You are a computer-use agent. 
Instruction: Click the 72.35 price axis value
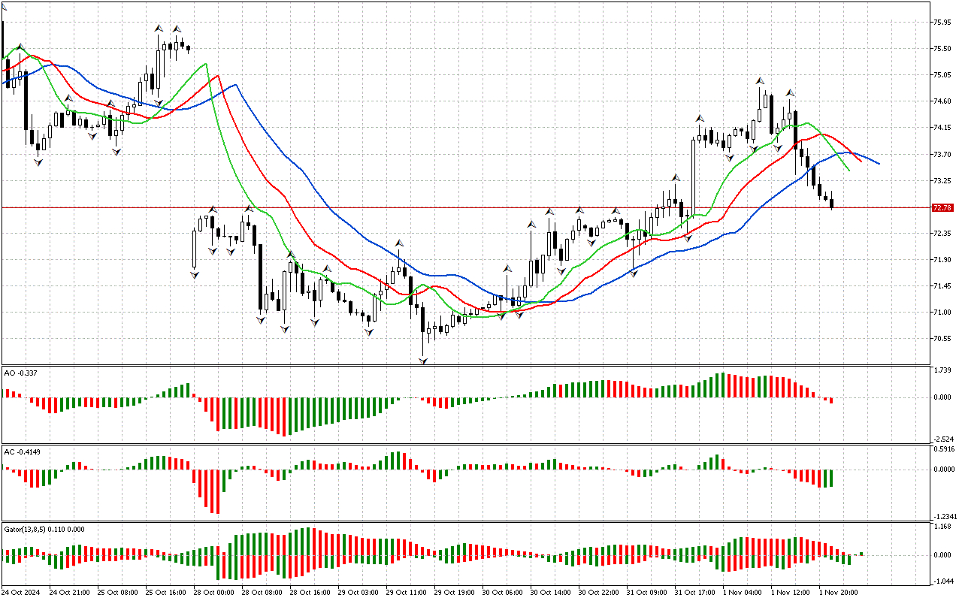942,234
